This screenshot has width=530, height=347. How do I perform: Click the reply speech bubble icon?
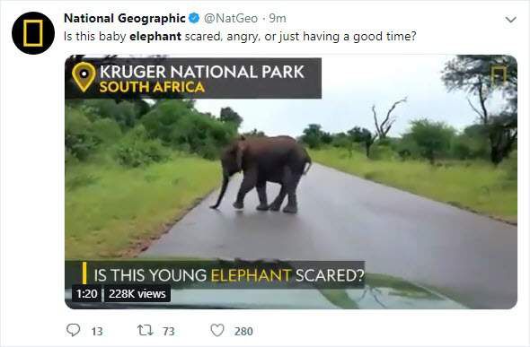[73, 330]
